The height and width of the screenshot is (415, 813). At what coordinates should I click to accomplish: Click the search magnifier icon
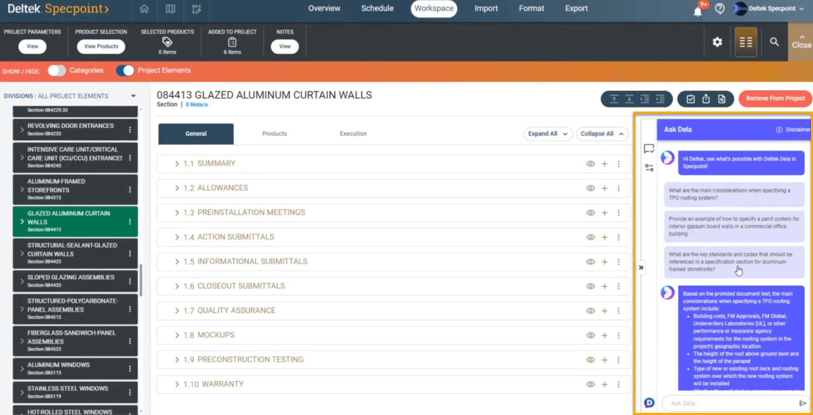[x=774, y=42]
